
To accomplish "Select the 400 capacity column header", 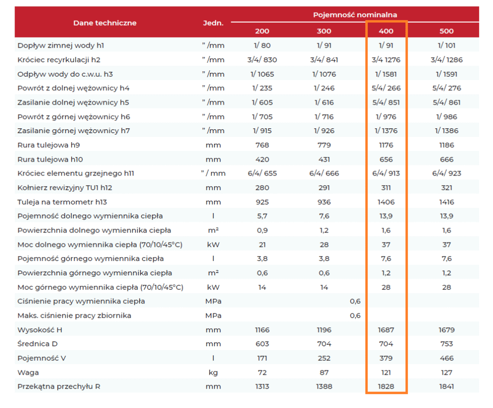I will (x=386, y=31).
